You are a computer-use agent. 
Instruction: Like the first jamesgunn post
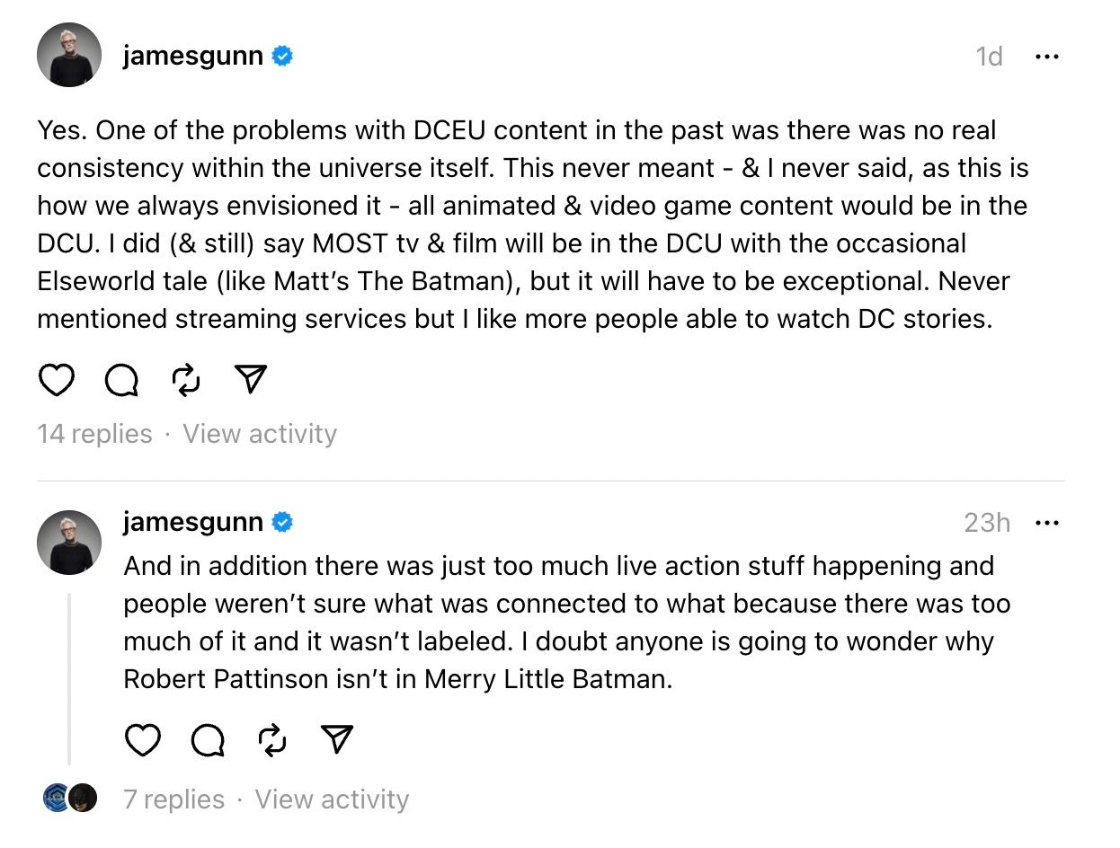pos(57,381)
